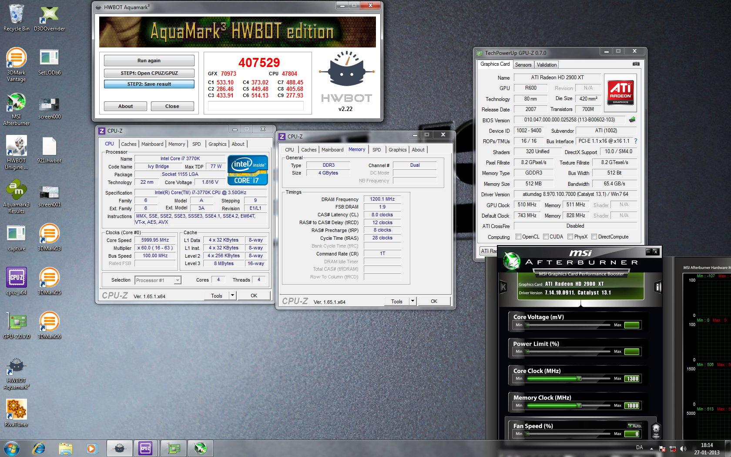Click the Close button in Aquamark
The width and height of the screenshot is (731, 457).
tap(172, 106)
